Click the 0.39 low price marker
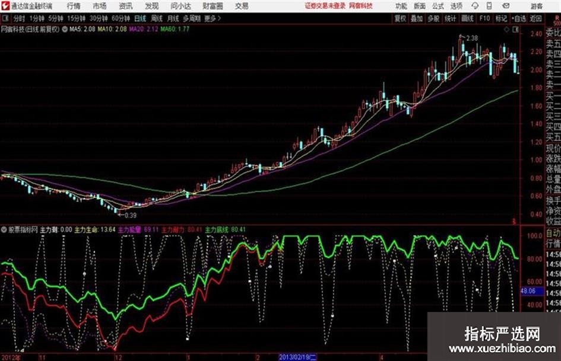561x361 pixels. pos(130,215)
